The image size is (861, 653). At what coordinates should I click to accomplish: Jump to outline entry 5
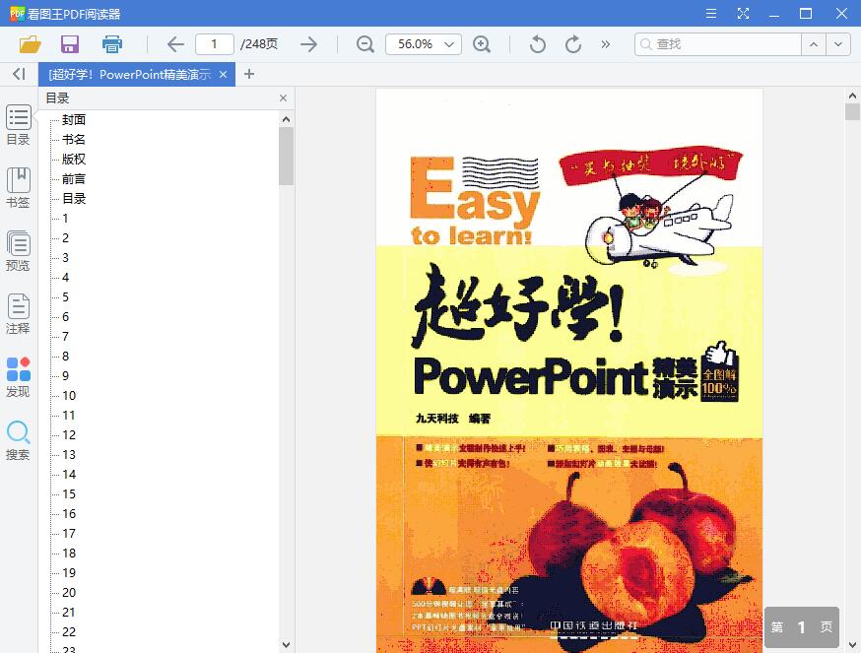[65, 297]
